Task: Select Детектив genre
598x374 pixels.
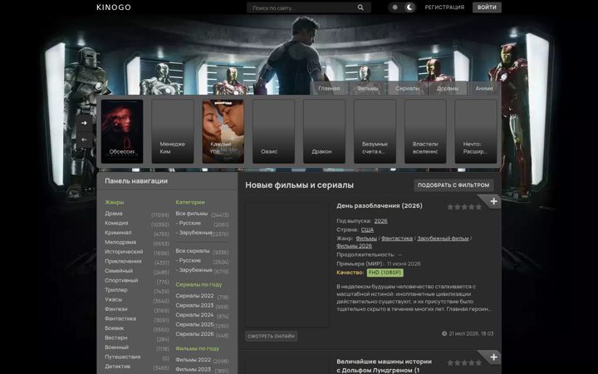Action: [x=117, y=367]
